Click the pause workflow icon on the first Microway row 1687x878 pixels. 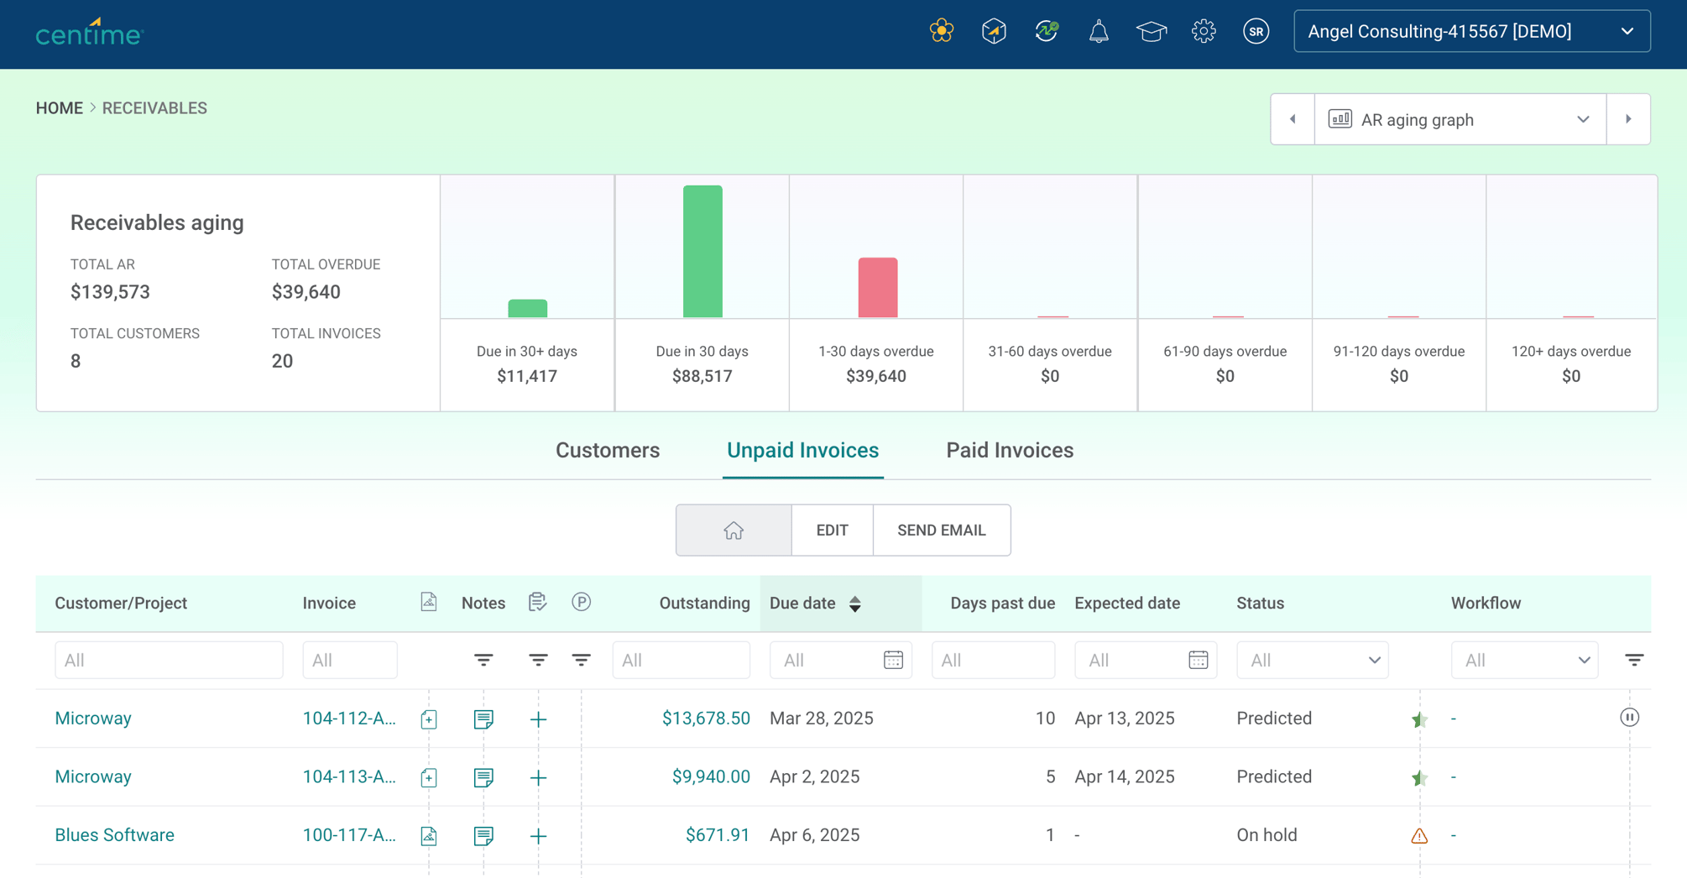[x=1629, y=718]
